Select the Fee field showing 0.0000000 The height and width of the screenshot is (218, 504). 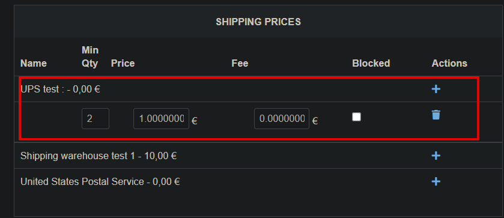coord(282,119)
